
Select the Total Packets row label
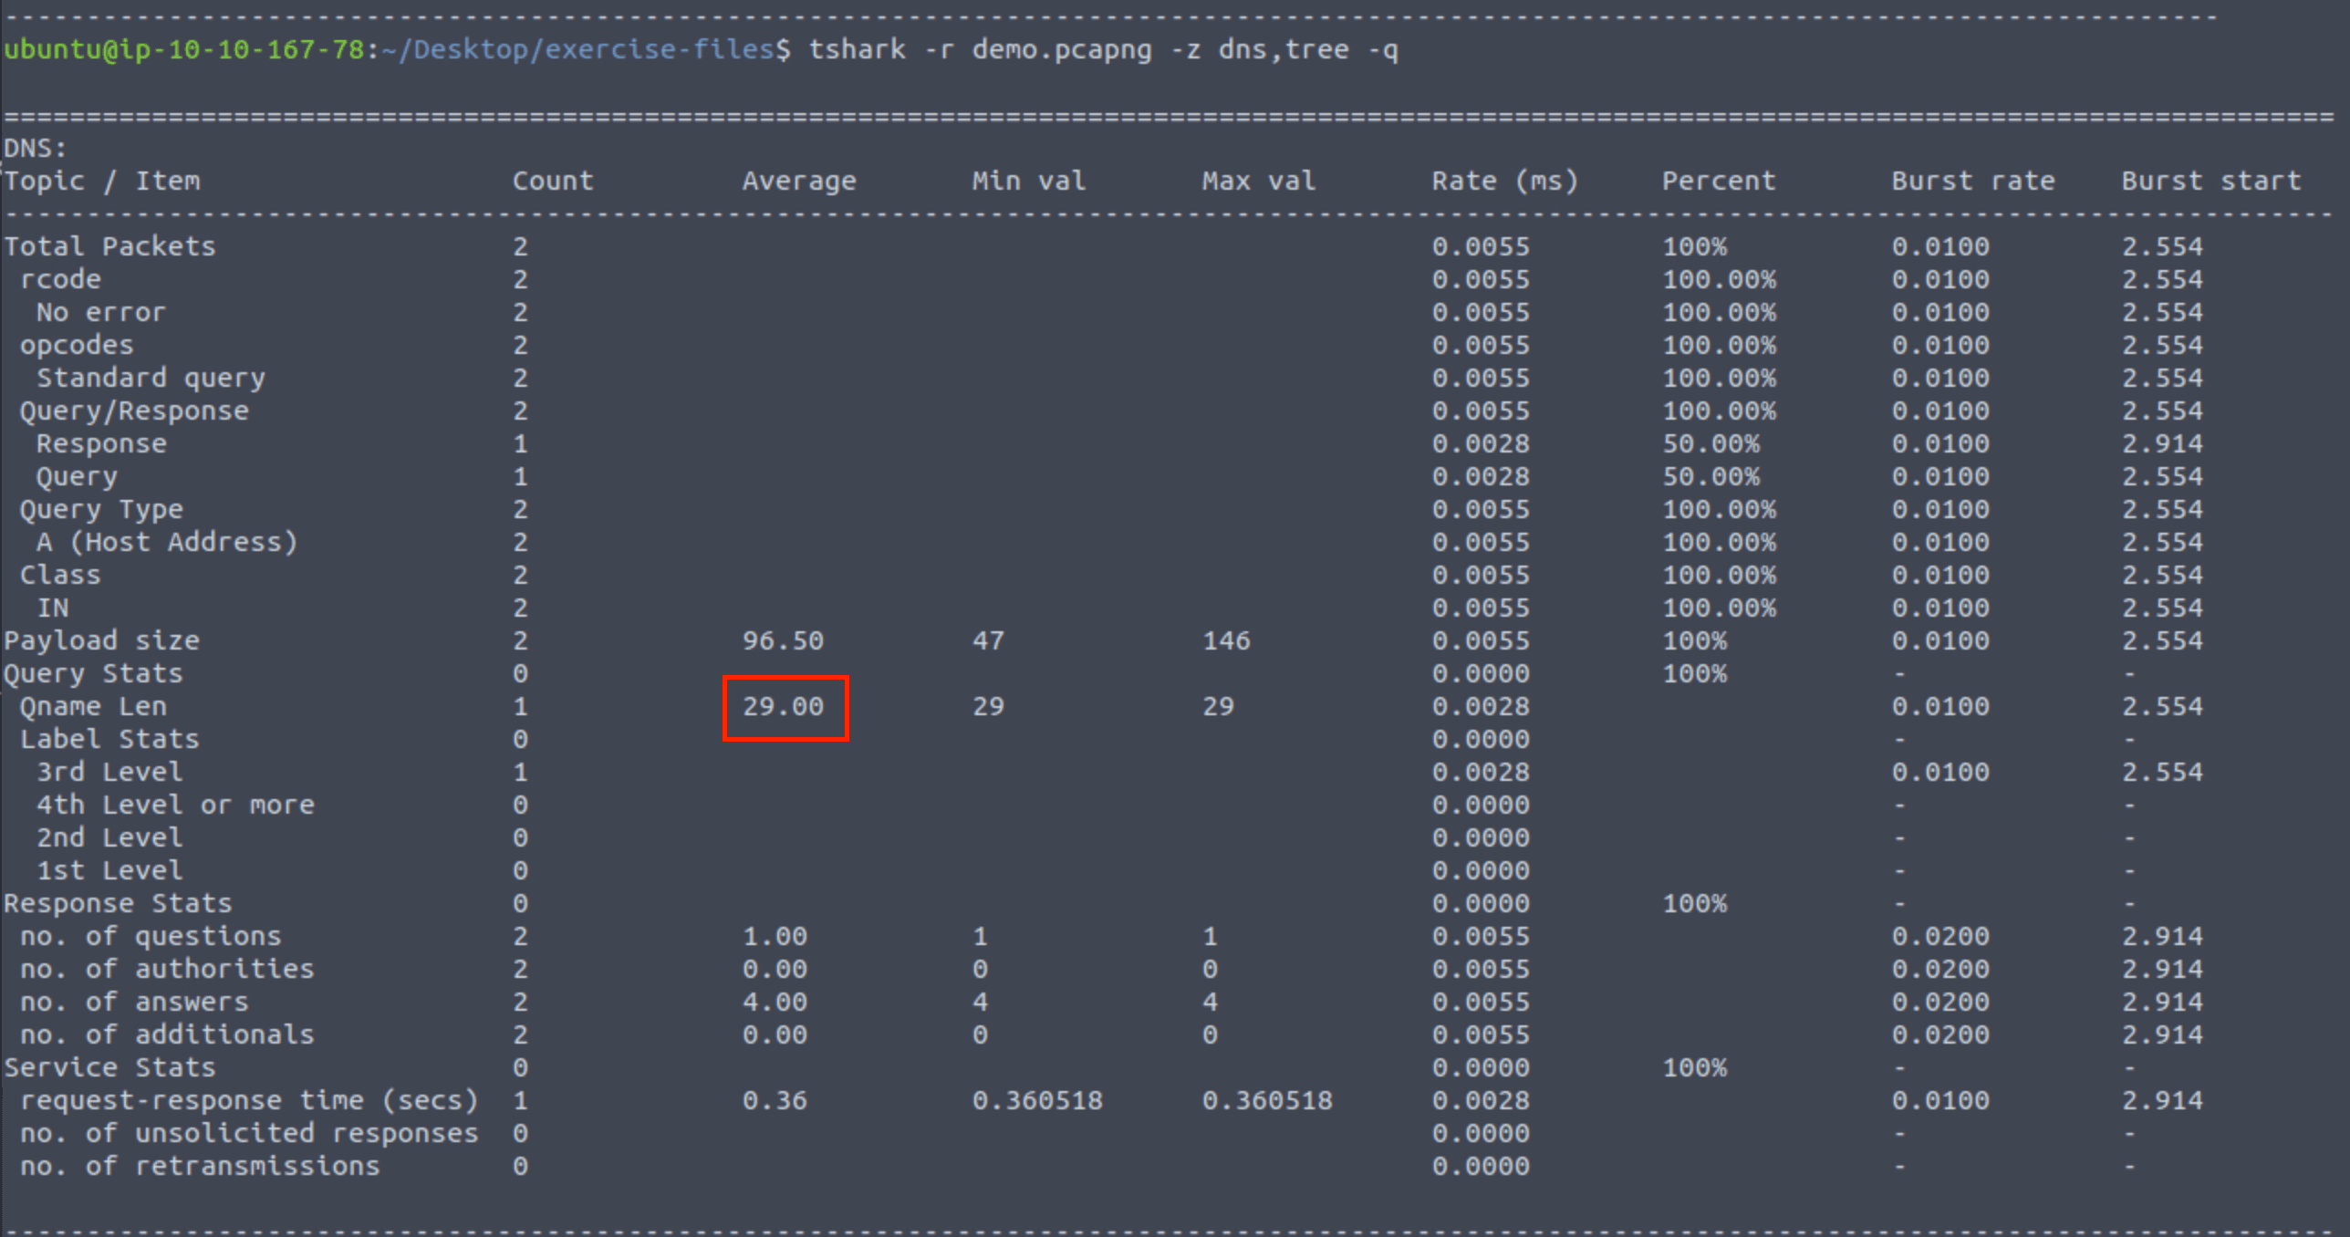(x=109, y=245)
